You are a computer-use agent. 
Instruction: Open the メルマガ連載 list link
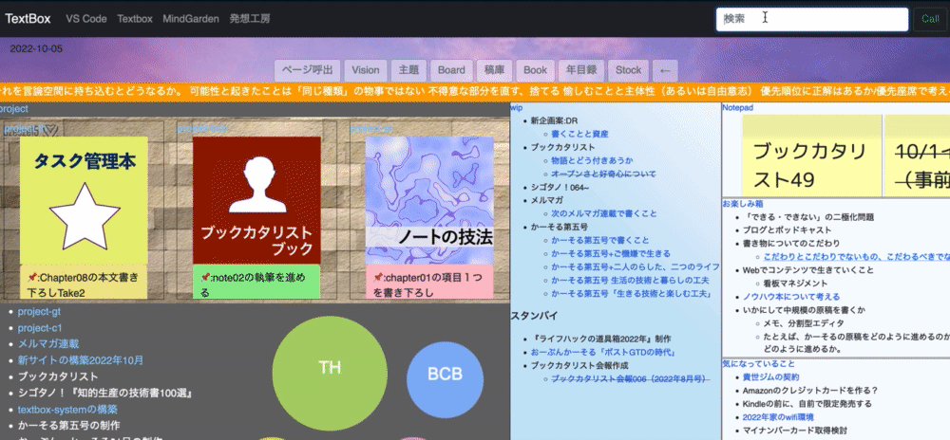[x=48, y=344]
